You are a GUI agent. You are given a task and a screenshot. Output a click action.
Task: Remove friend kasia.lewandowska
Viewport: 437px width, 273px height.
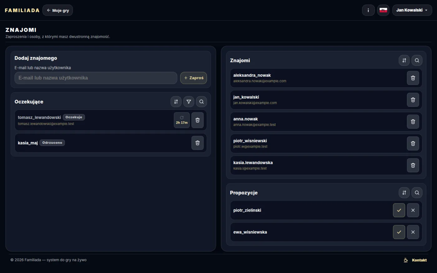413,165
